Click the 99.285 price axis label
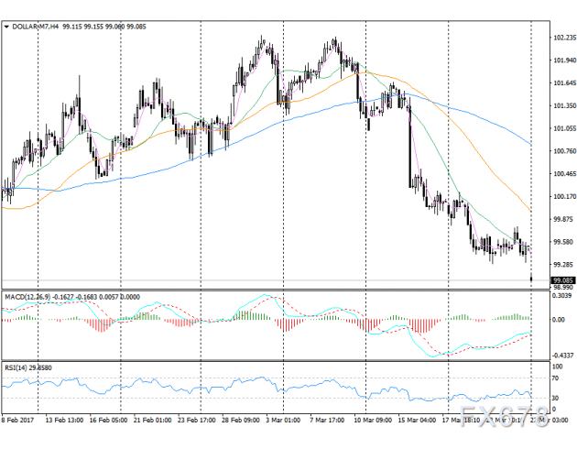This screenshot has width=577, height=449. [562, 265]
